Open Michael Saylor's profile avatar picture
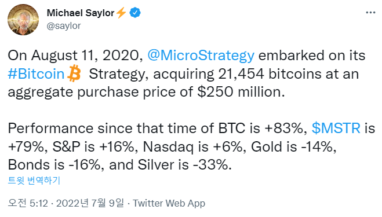 coord(23,20)
